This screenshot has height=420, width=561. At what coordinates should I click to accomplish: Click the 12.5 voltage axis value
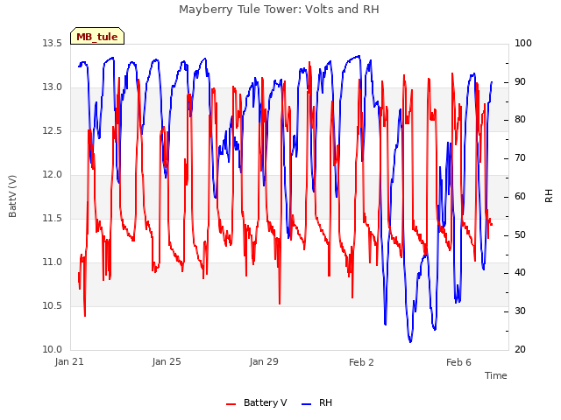tap(53, 131)
